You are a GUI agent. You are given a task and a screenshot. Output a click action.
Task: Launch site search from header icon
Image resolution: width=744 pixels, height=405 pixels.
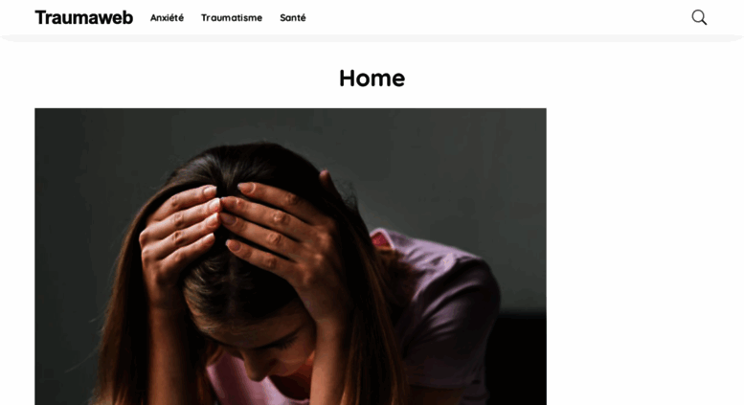[699, 17]
